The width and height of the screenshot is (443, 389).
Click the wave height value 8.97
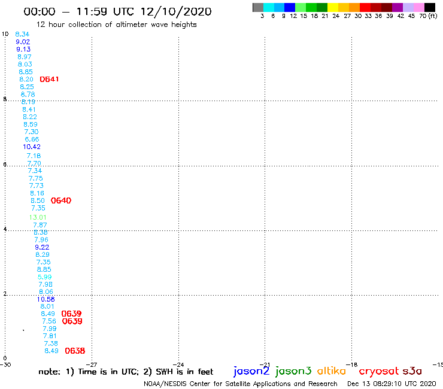25,57
